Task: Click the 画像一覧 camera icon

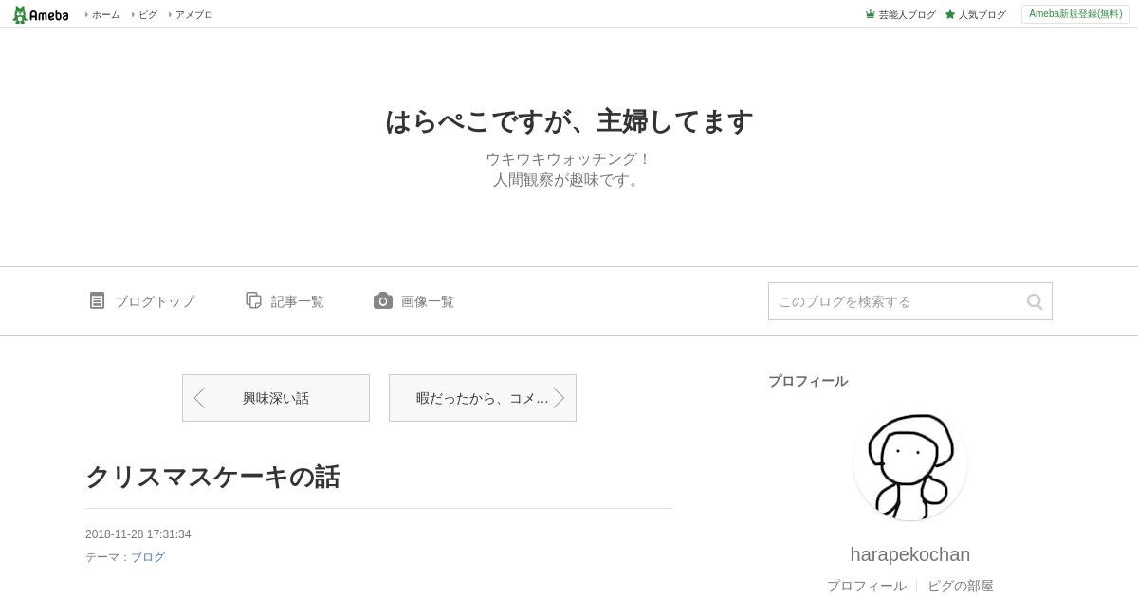Action: [383, 300]
